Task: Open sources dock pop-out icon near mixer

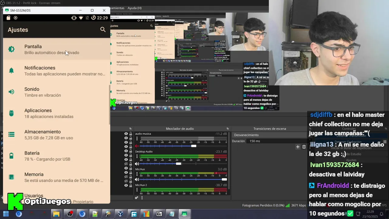Action: pyautogui.click(x=130, y=129)
